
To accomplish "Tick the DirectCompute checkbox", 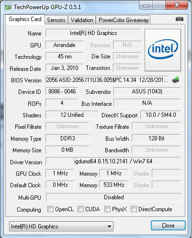I will (x=134, y=209).
